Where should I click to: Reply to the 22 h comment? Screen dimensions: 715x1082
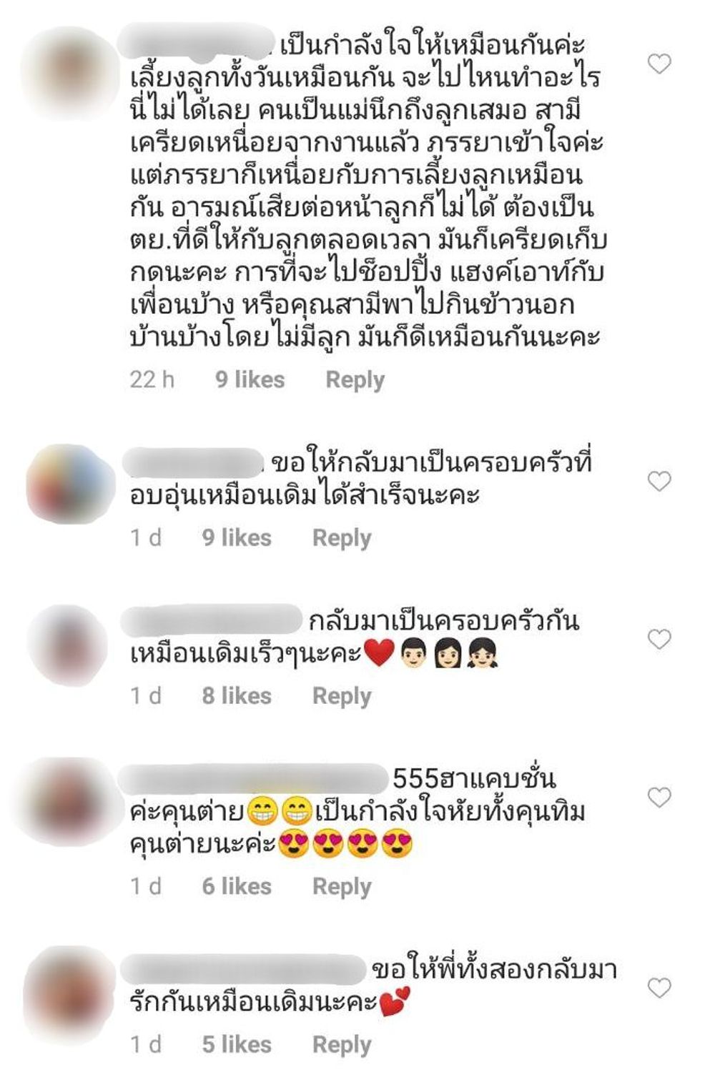(x=355, y=379)
